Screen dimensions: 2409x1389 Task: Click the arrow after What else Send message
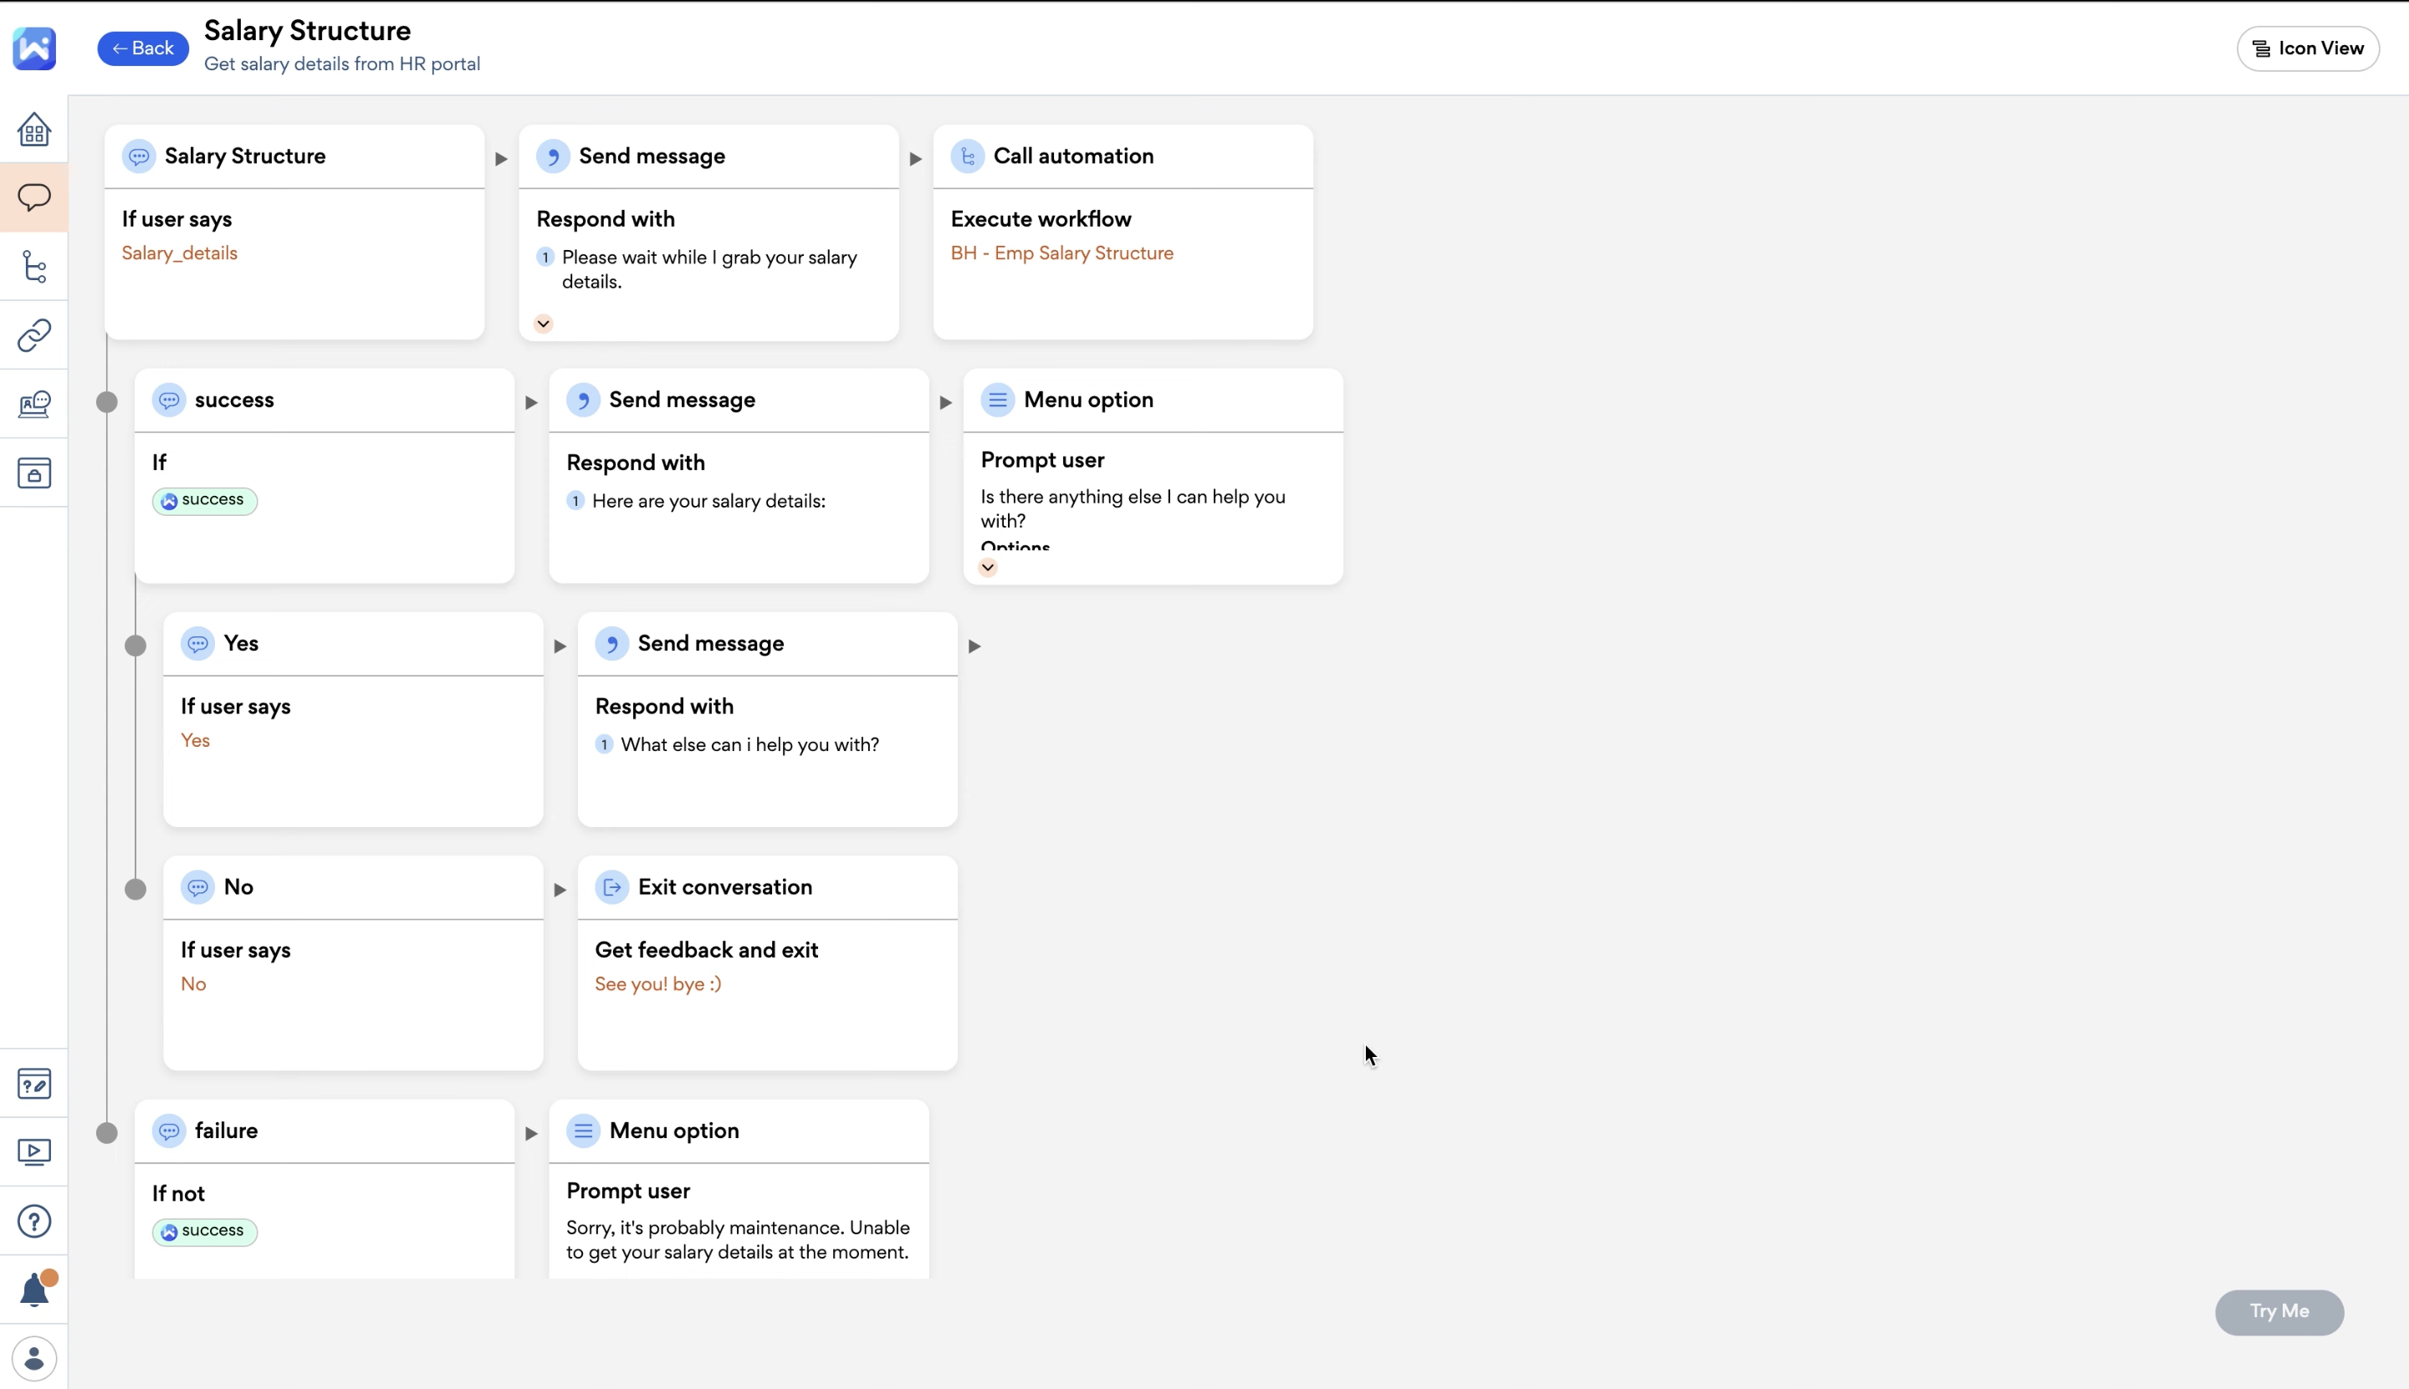pos(974,646)
